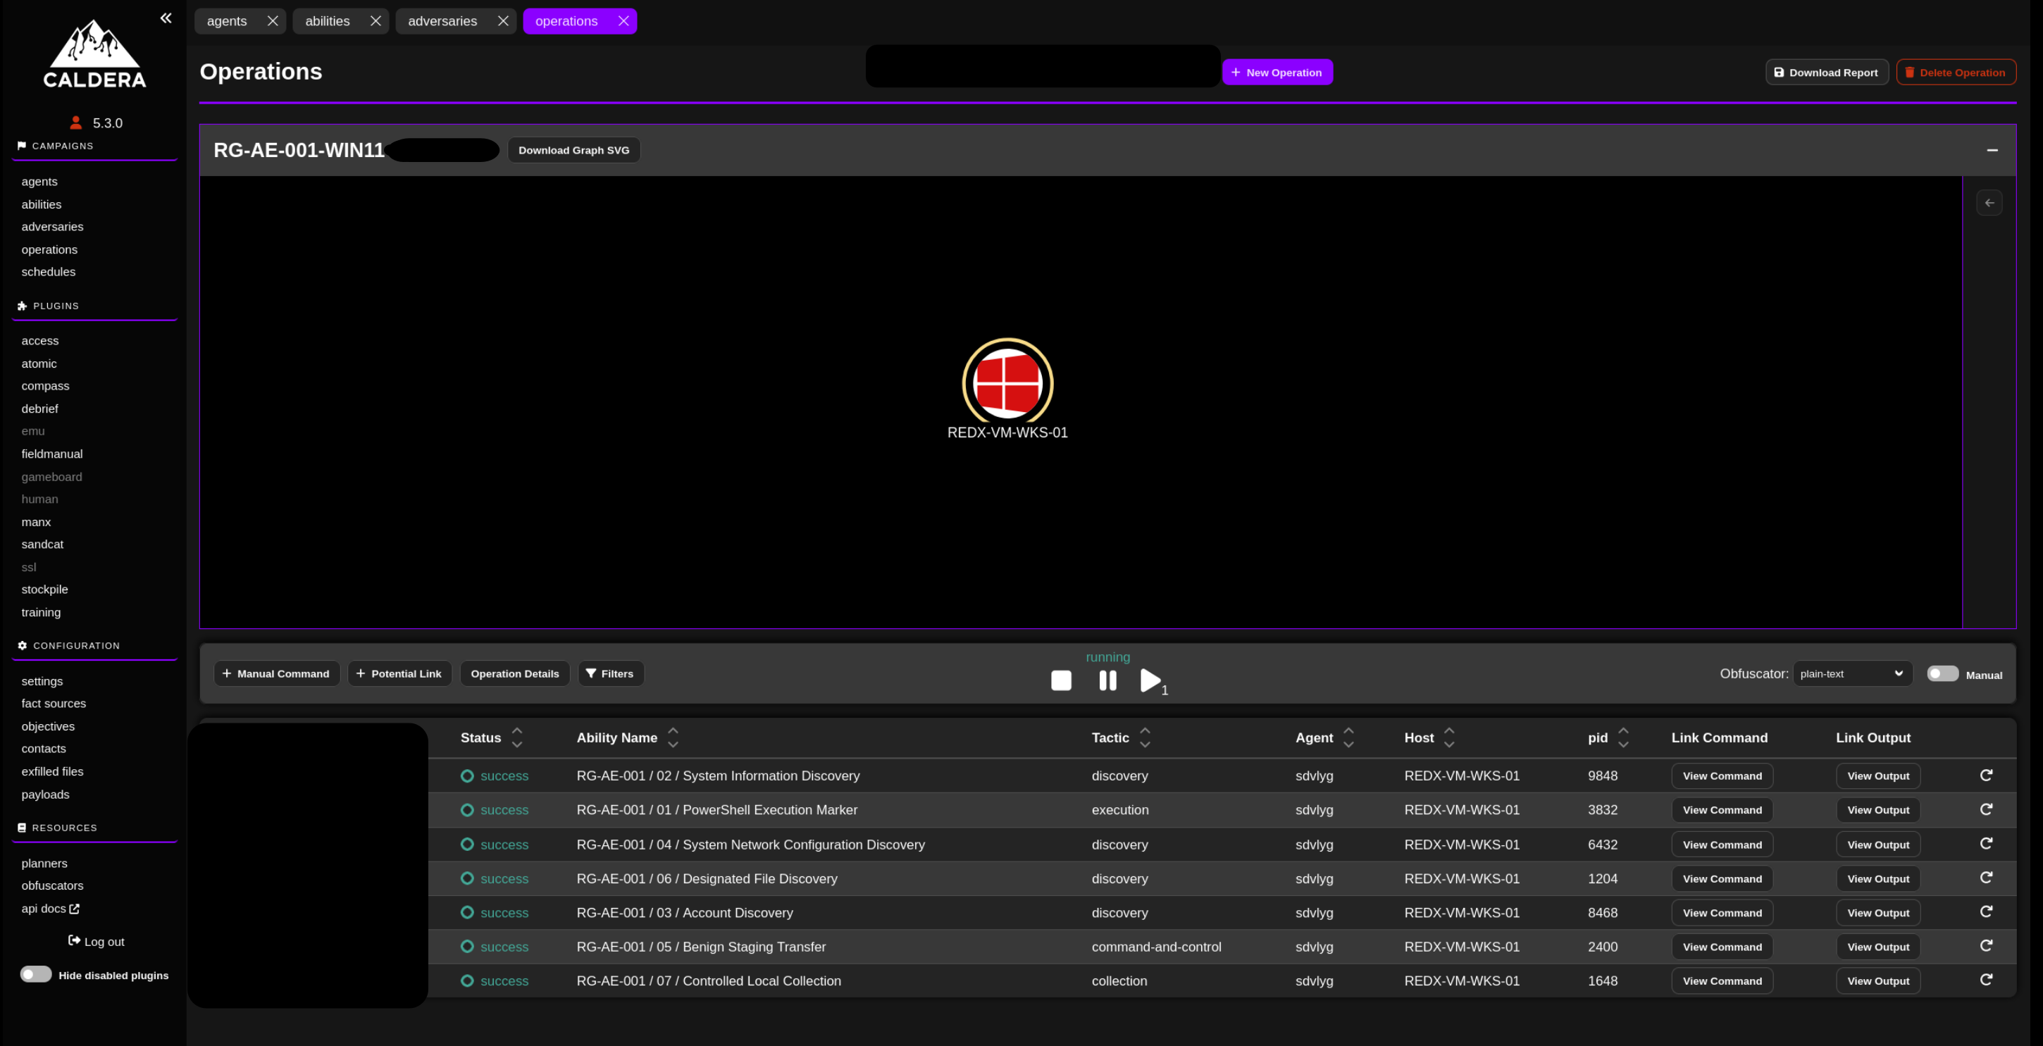
Task: Rerun link for Designated File Discovery
Action: pos(1986,878)
